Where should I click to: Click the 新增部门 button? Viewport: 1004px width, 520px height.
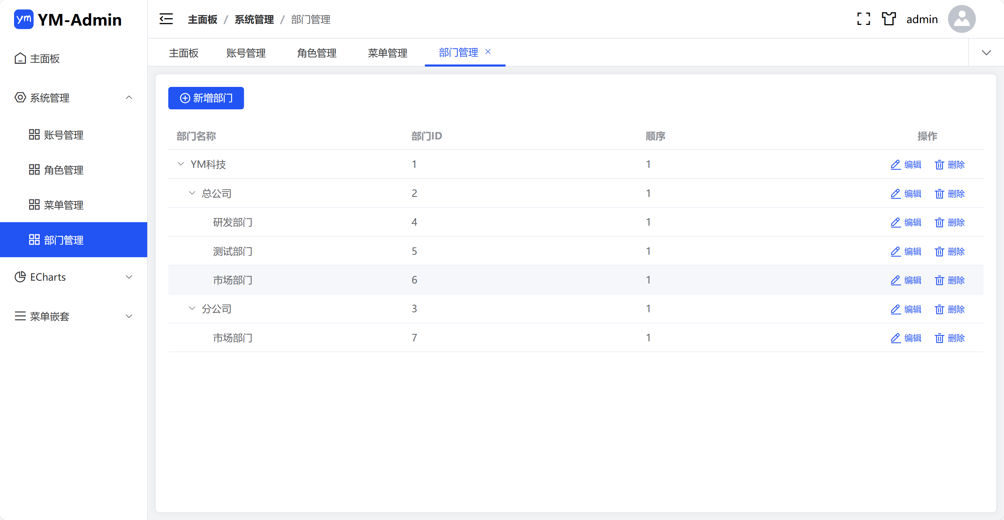coord(206,98)
